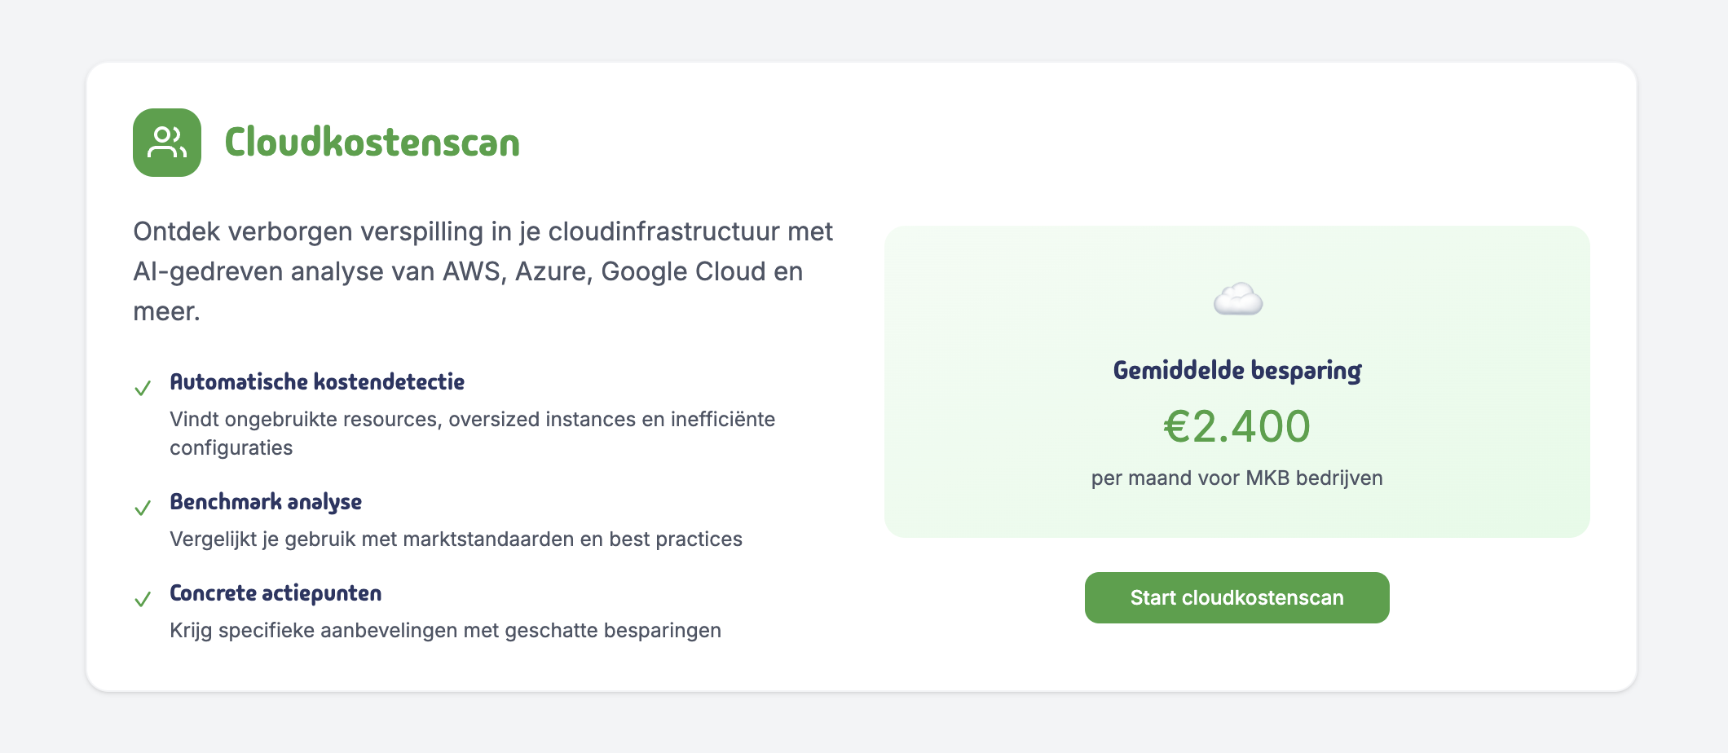Viewport: 1728px width, 753px height.
Task: Click the checkmark beside Benchmark analyse
Action: 143,509
